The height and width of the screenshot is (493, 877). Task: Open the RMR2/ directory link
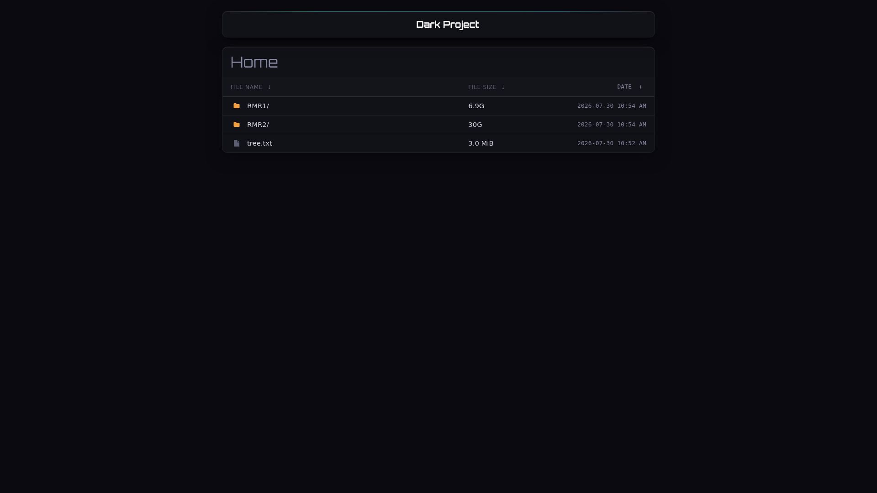258,125
